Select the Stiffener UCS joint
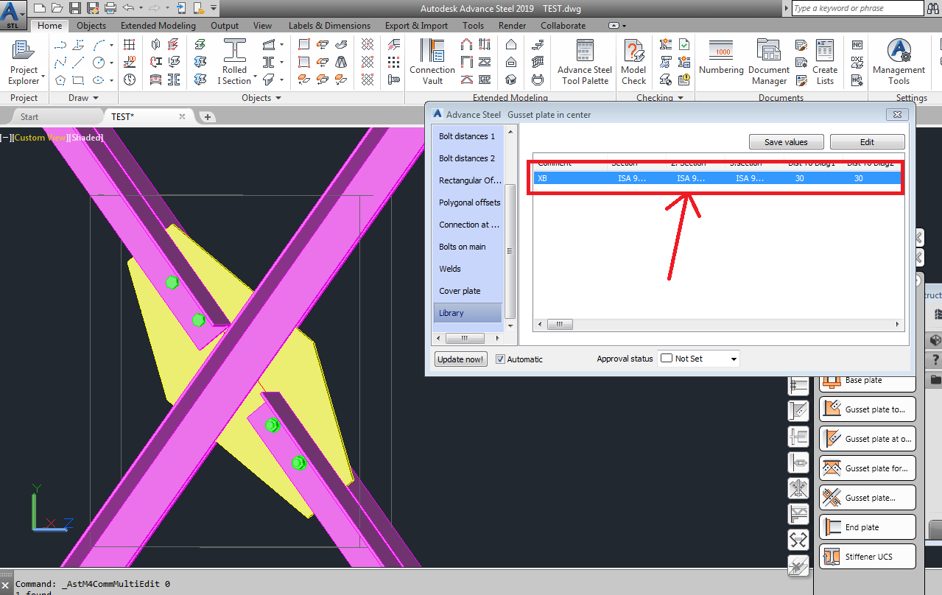 coord(868,557)
